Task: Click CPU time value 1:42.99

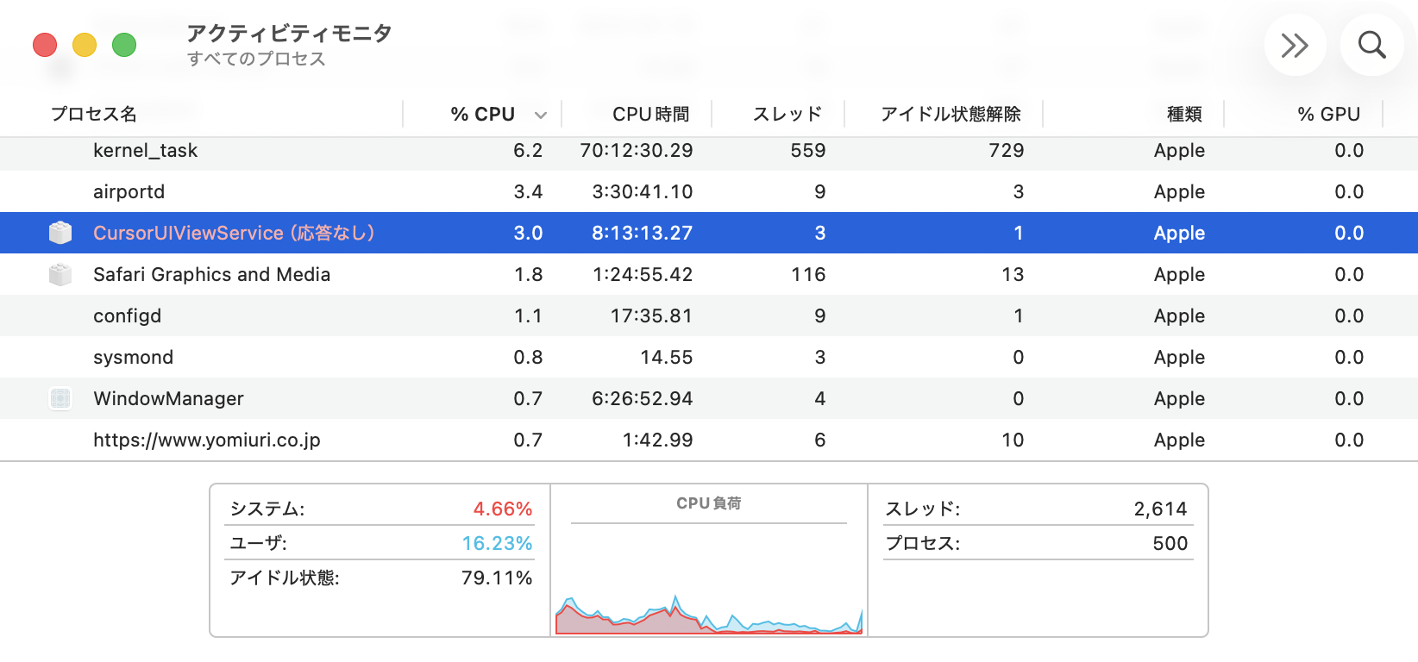Action: (x=658, y=440)
